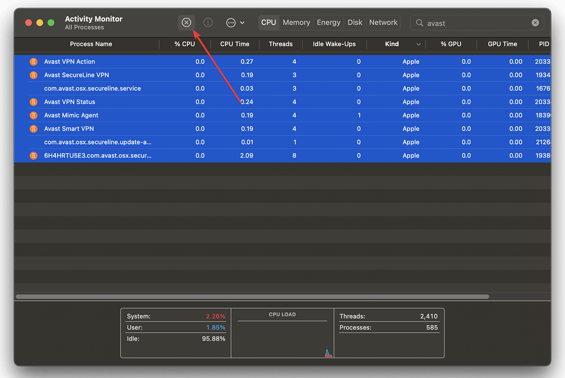The image size is (565, 378).
Task: Sort by the Process Name header
Action: click(91, 44)
